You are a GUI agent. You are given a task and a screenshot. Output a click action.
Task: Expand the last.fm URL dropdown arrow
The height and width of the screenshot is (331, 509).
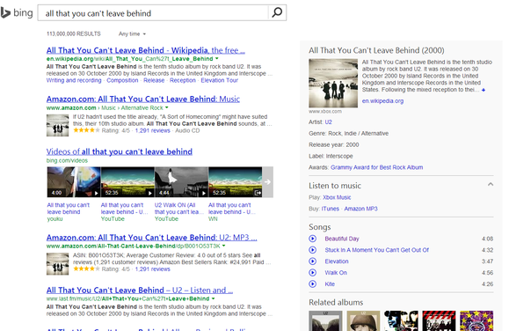point(214,298)
